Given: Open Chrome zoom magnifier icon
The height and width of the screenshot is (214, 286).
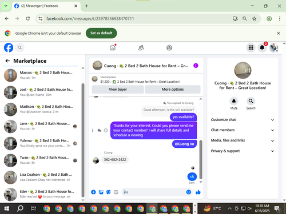Looking at the screenshot, I should coord(245,18).
